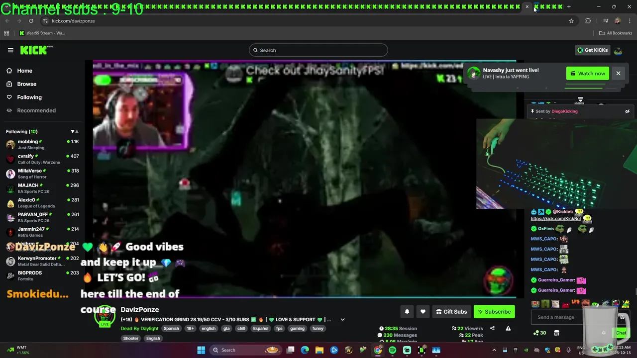Viewport: 637px width, 358px height.
Task: Click the Gift Subs button
Action: point(451,312)
